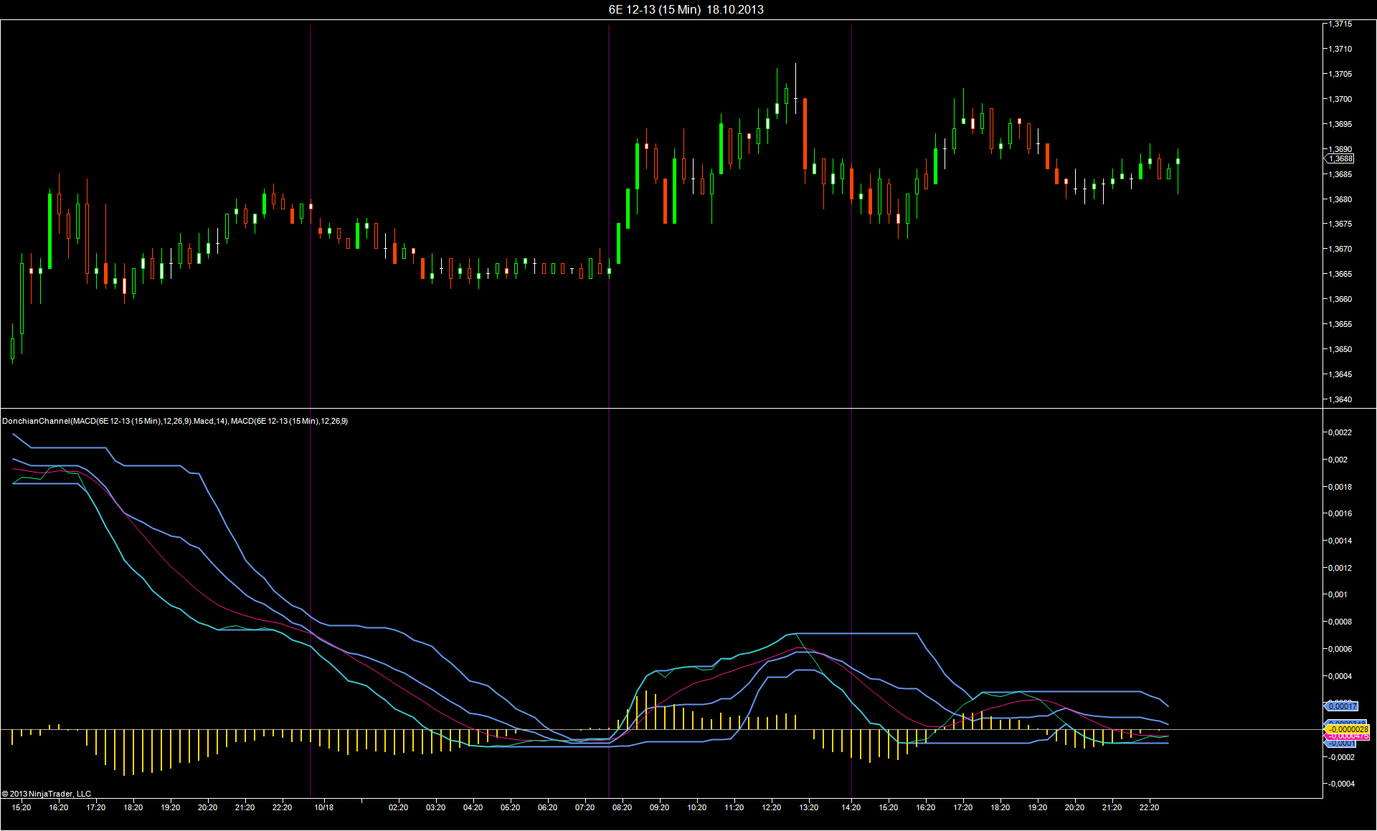Viewport: 1377px width, 831px height.
Task: Click the 14:20 time axis label
Action: click(851, 807)
